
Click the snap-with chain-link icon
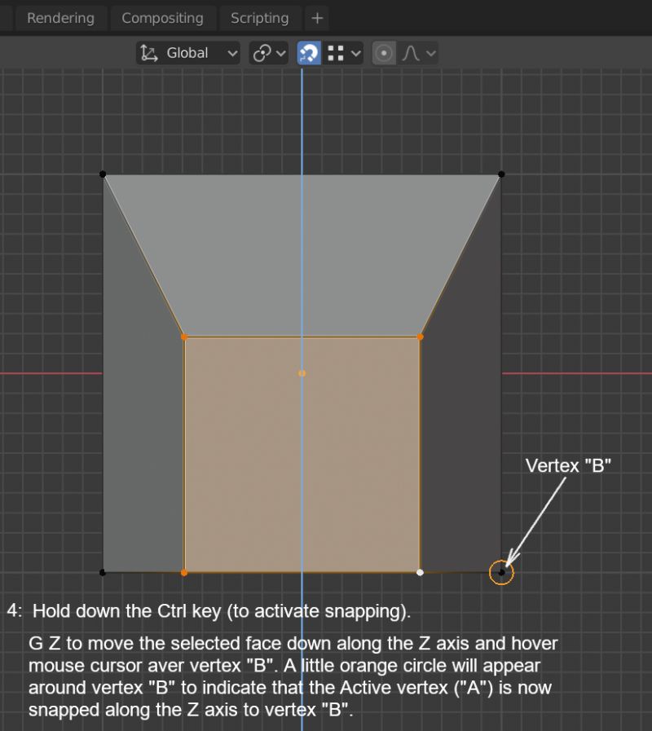261,53
